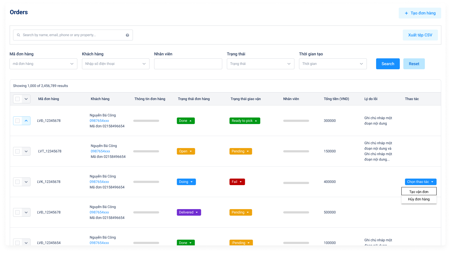Click the magnifier icon in search bar
451x253 pixels.
[x=18, y=35]
